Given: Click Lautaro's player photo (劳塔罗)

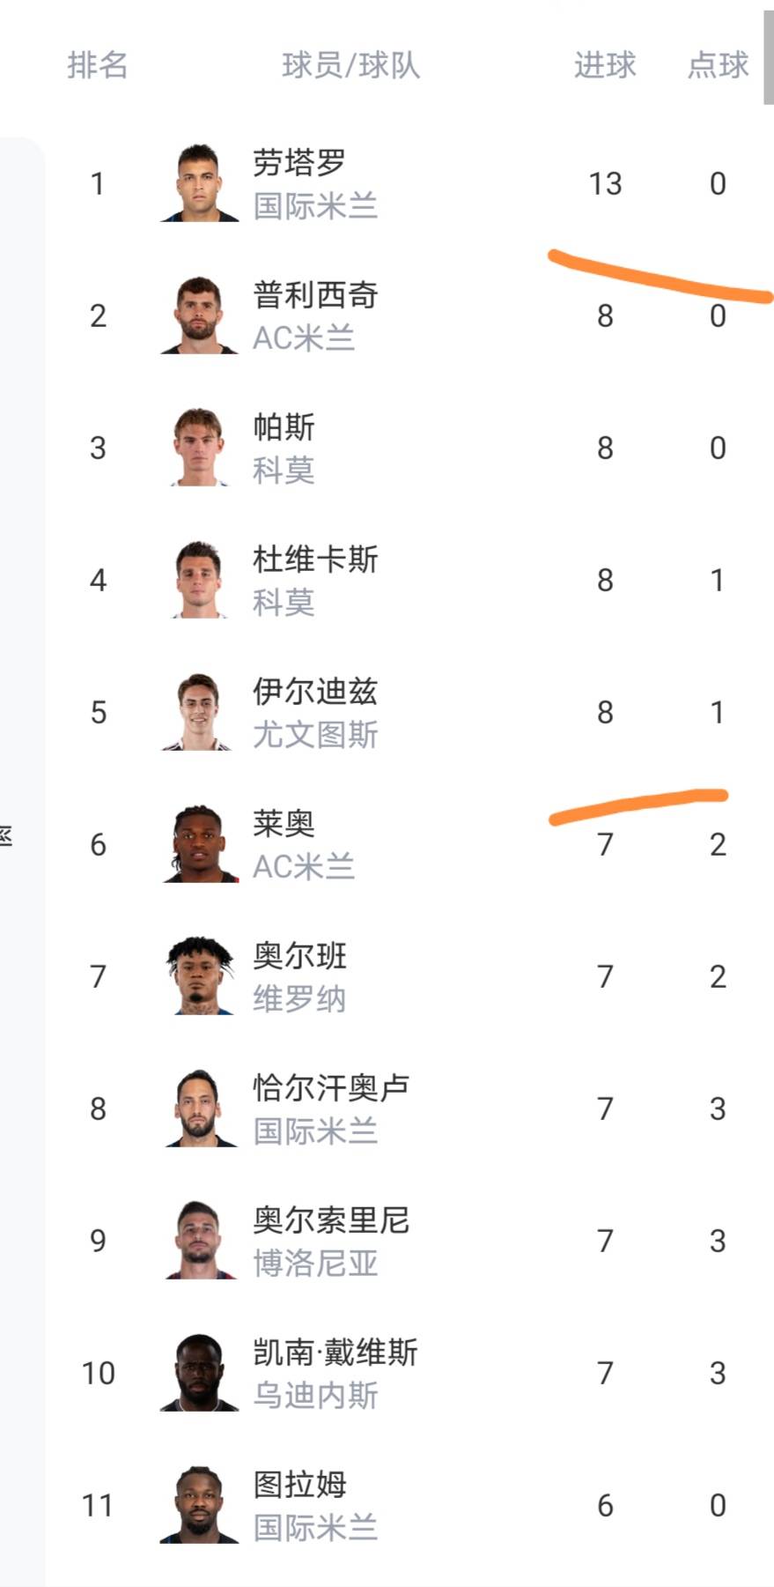Looking at the screenshot, I should click(200, 183).
